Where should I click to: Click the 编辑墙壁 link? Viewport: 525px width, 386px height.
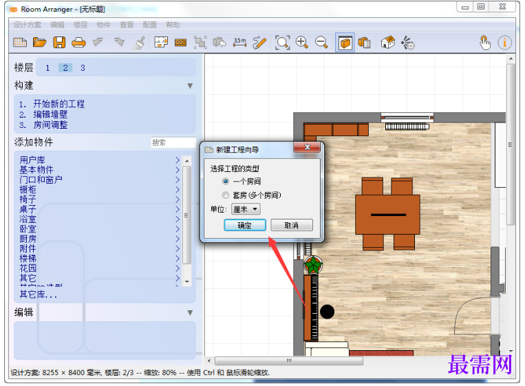pyautogui.click(x=50, y=114)
